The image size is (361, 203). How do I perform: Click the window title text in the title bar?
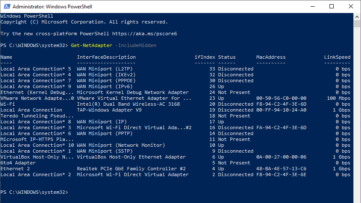pos(53,7)
